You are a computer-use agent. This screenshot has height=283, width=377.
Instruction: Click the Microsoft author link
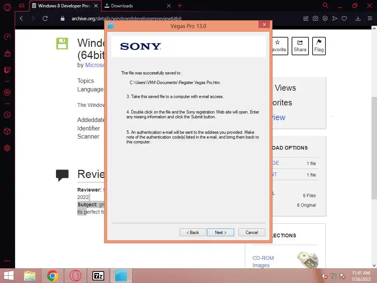click(95, 65)
